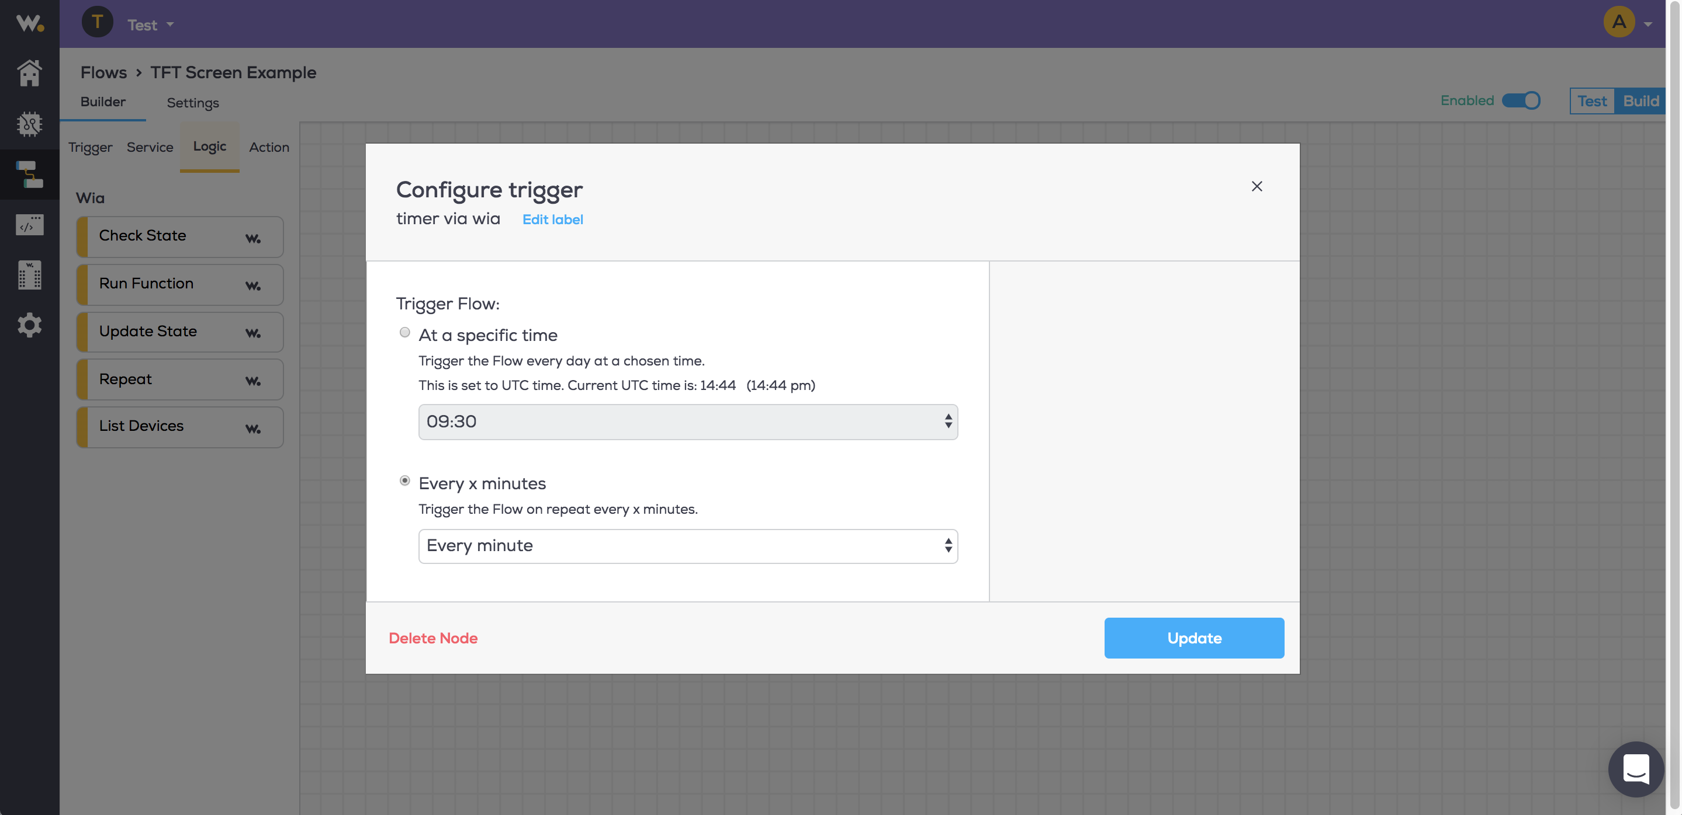Expand the Test space dropdown in header

[151, 25]
